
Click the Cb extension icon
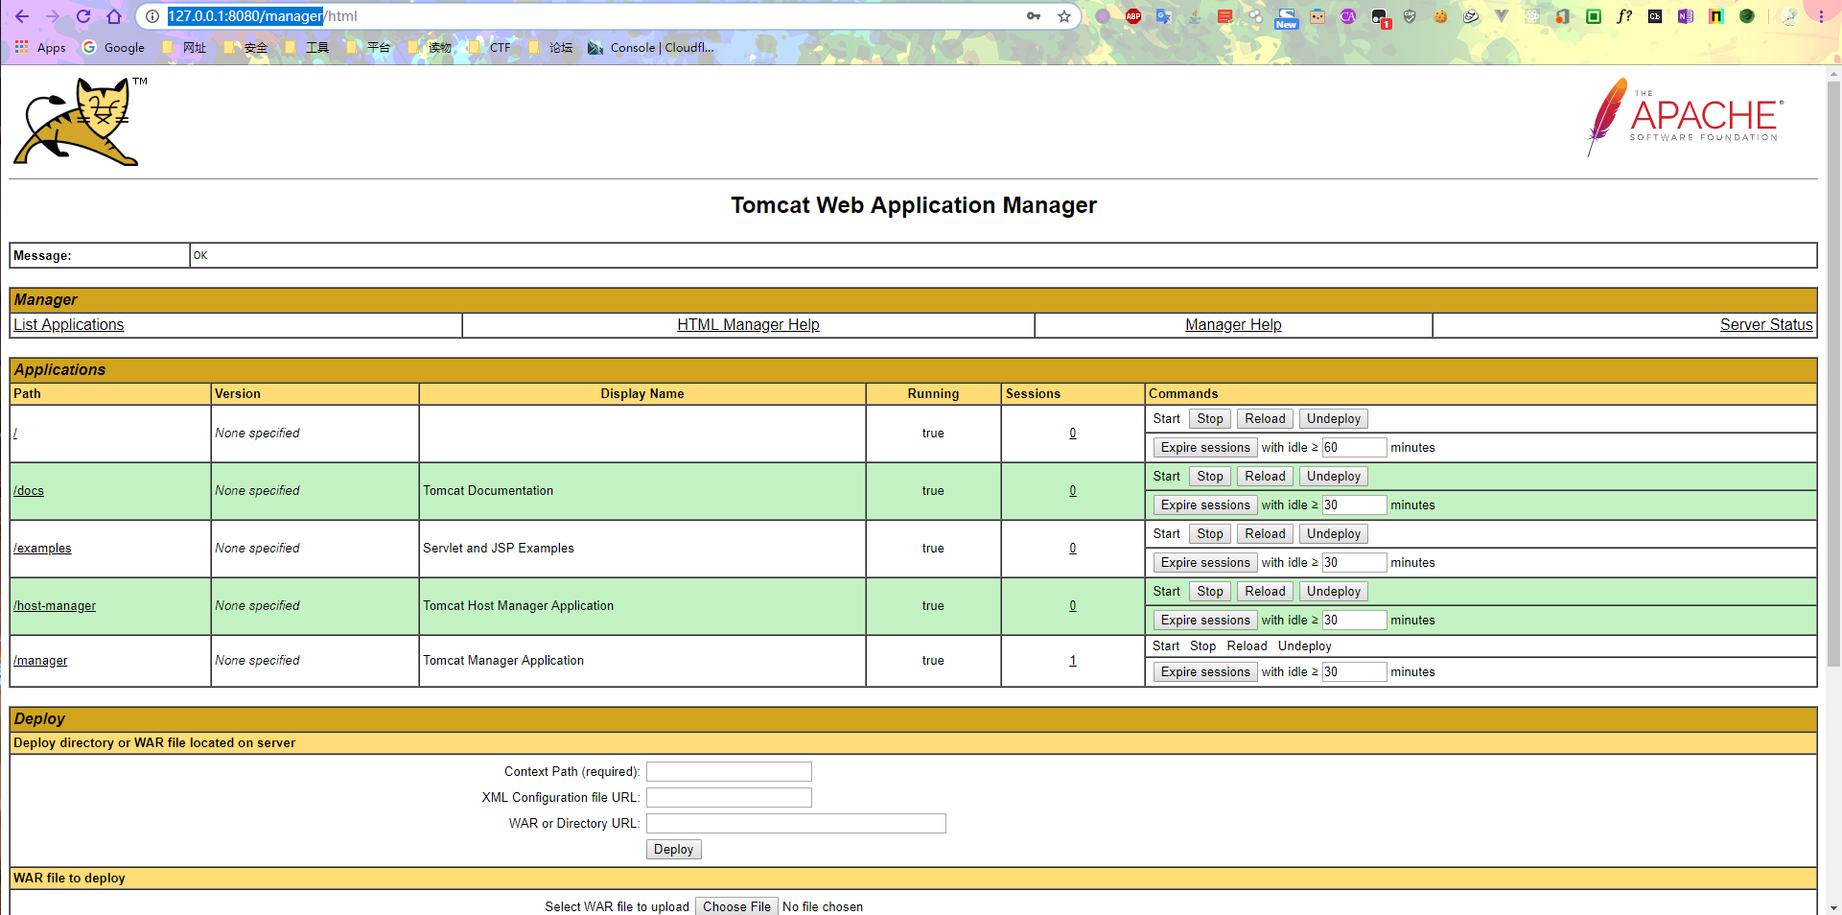(x=1655, y=16)
